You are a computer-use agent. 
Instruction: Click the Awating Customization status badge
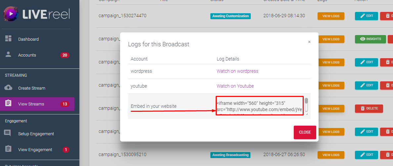[x=231, y=16]
